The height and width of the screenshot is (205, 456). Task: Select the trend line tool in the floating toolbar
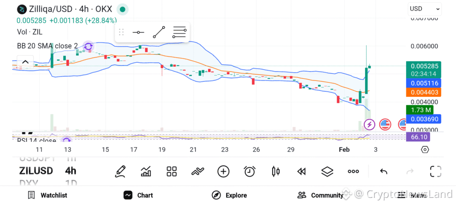(159, 32)
